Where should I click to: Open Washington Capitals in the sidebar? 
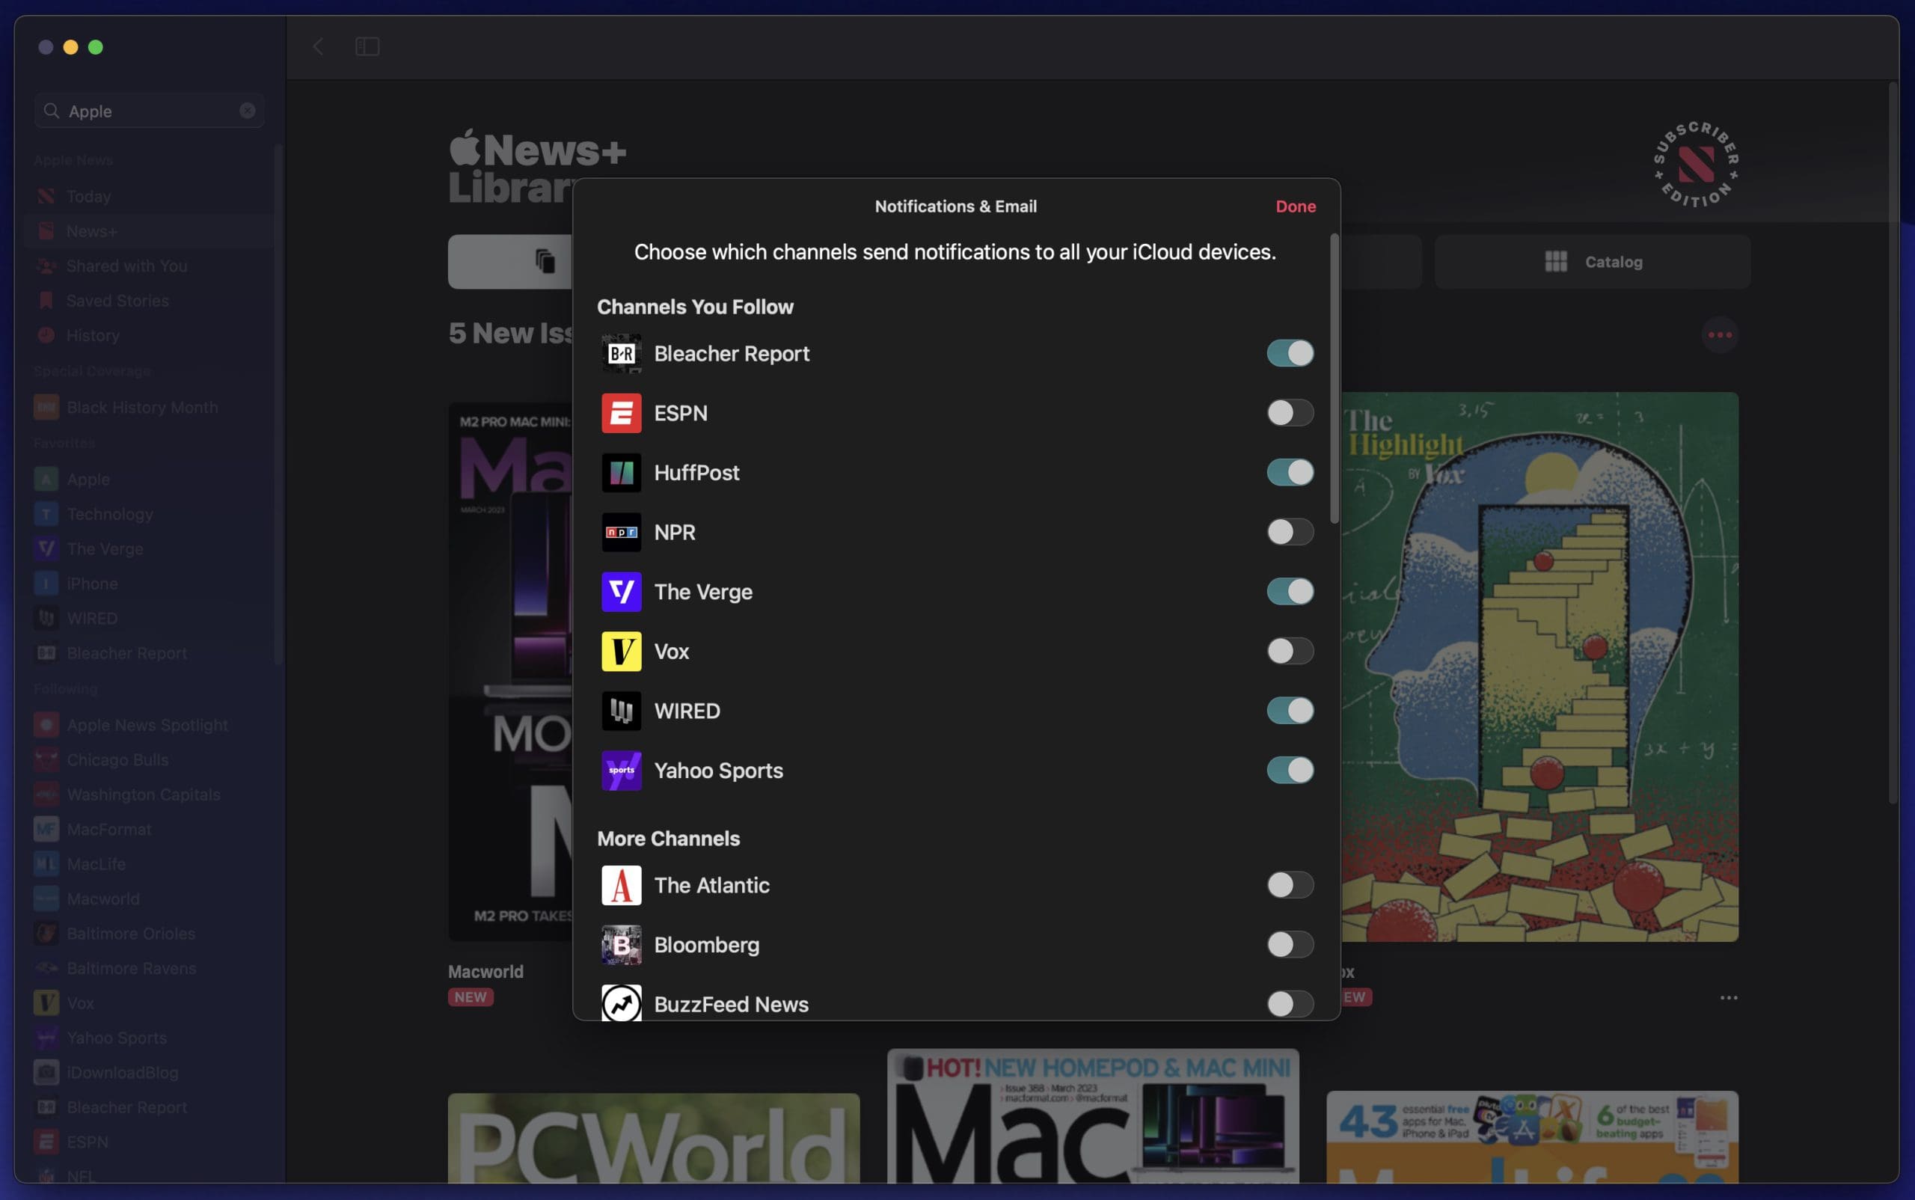pos(149,795)
